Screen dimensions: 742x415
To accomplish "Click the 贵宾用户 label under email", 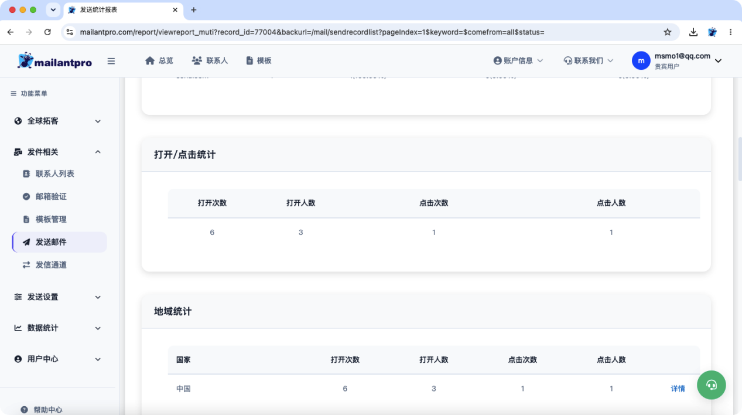I will click(x=667, y=67).
